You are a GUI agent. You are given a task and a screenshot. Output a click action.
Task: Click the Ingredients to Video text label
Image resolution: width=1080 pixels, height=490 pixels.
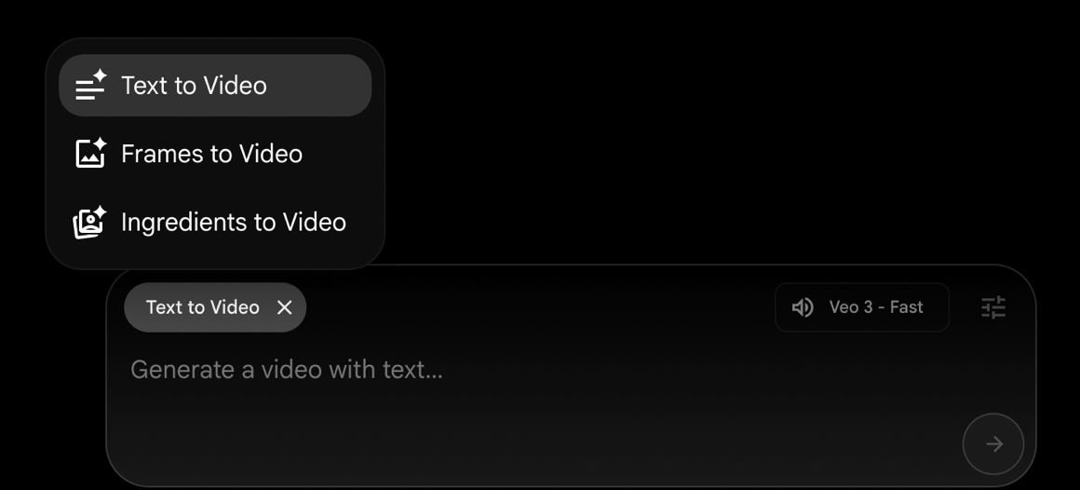234,222
